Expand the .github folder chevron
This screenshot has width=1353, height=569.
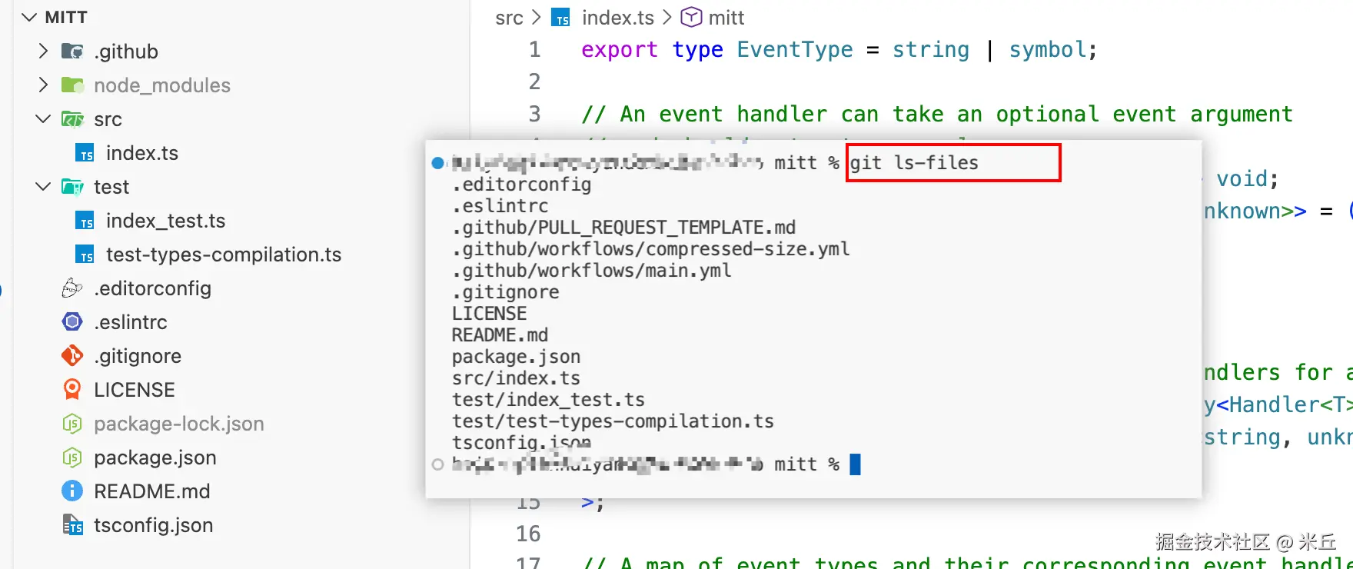43,51
